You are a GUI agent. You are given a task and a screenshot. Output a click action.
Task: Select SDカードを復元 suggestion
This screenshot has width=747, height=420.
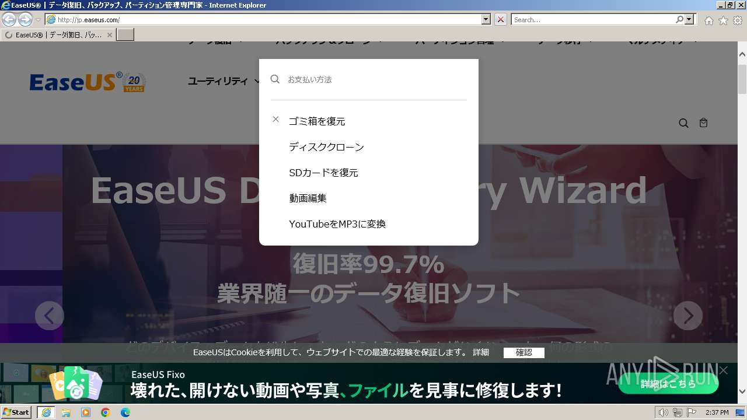(323, 173)
